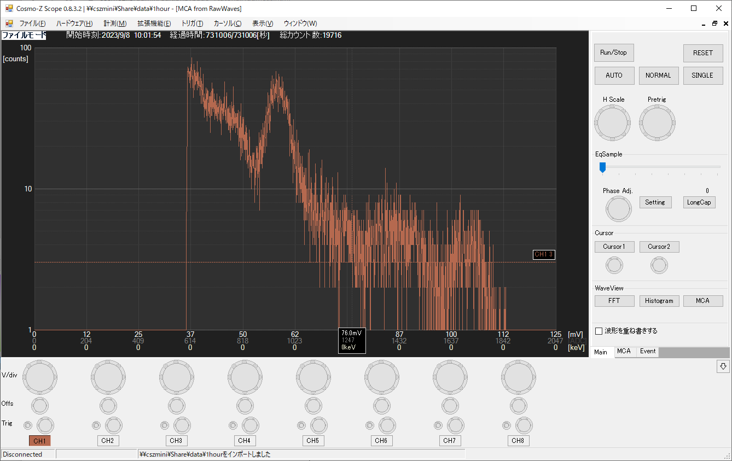Open the トリガ(T) menu
732x461 pixels.
click(192, 24)
